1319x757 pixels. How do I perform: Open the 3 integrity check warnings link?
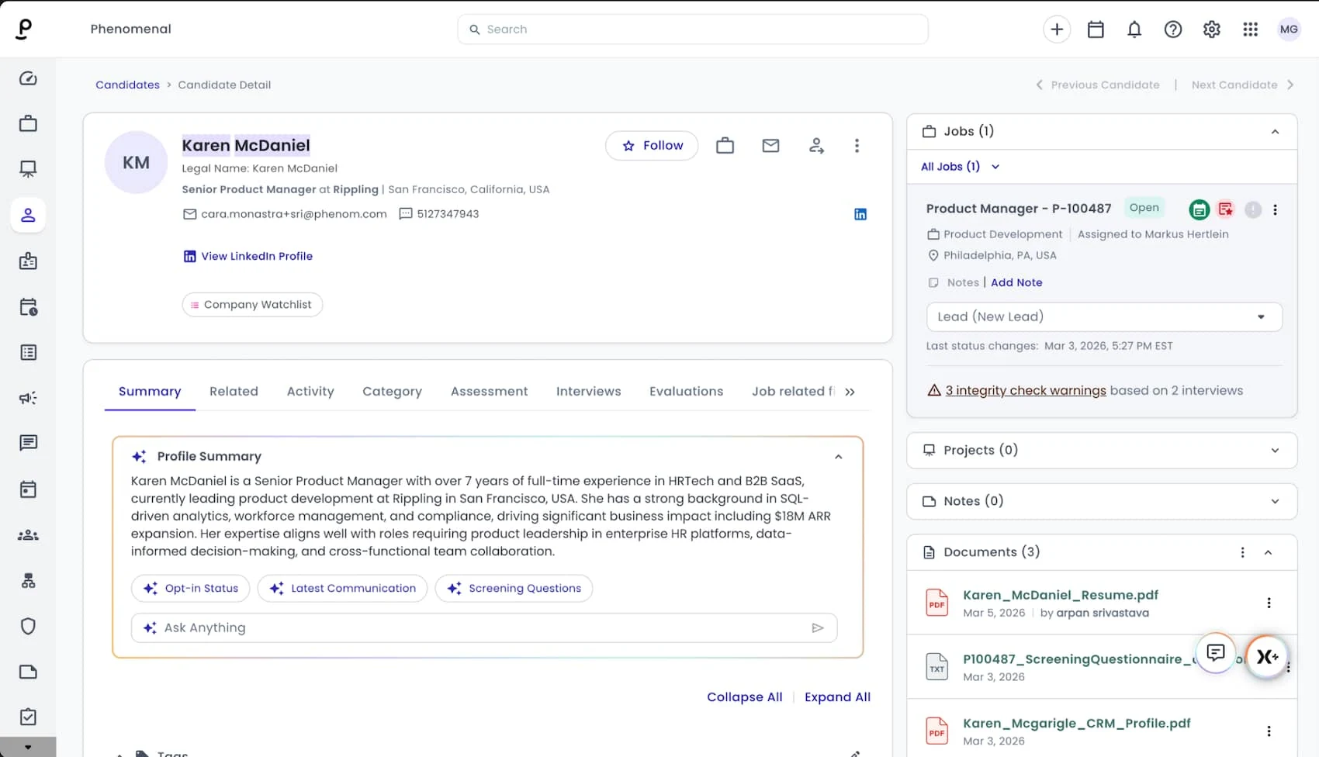(1025, 390)
